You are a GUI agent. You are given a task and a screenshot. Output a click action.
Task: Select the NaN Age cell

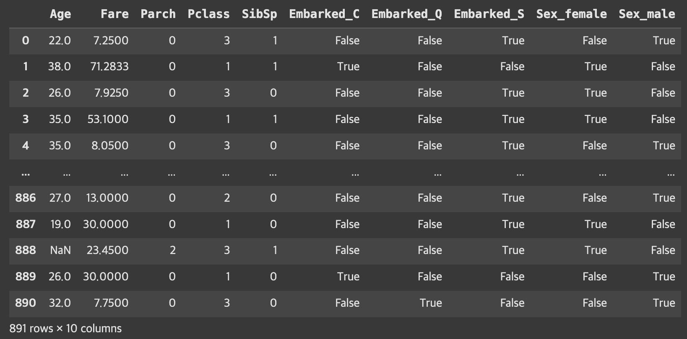click(60, 250)
